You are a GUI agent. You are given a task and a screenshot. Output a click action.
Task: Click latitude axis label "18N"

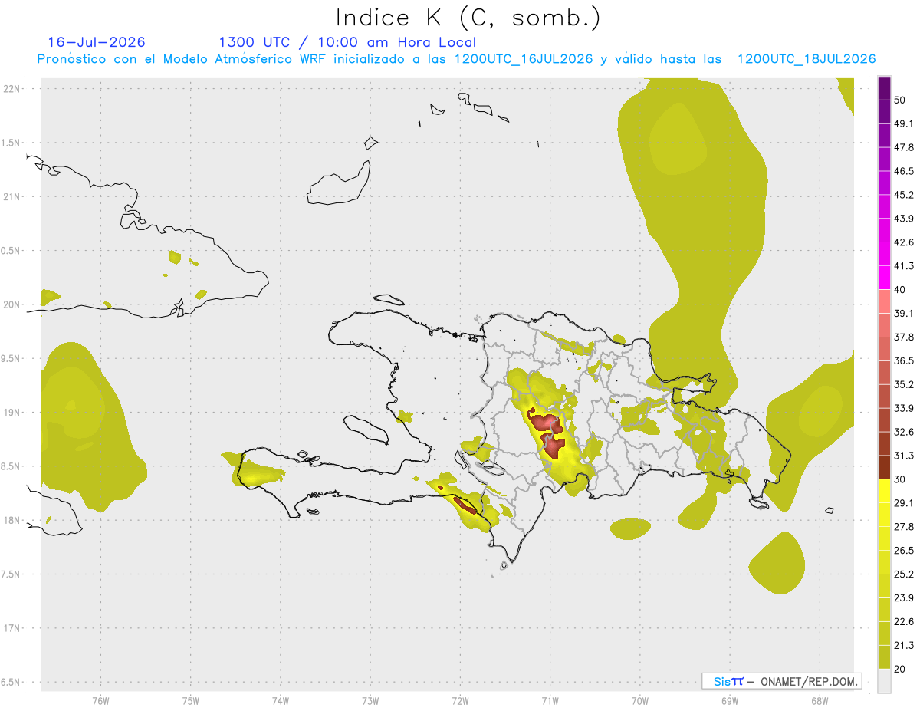point(12,521)
